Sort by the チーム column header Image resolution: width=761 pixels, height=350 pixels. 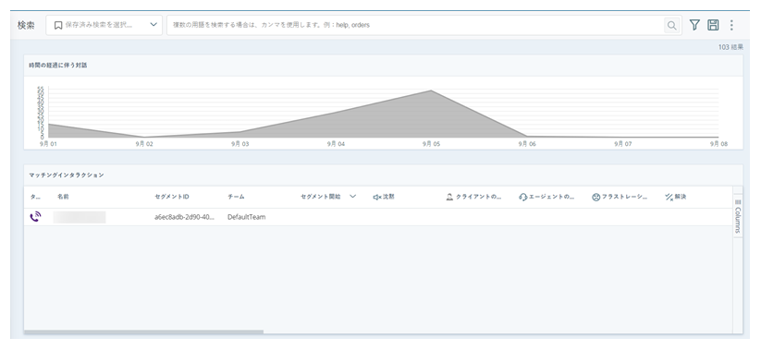point(236,198)
